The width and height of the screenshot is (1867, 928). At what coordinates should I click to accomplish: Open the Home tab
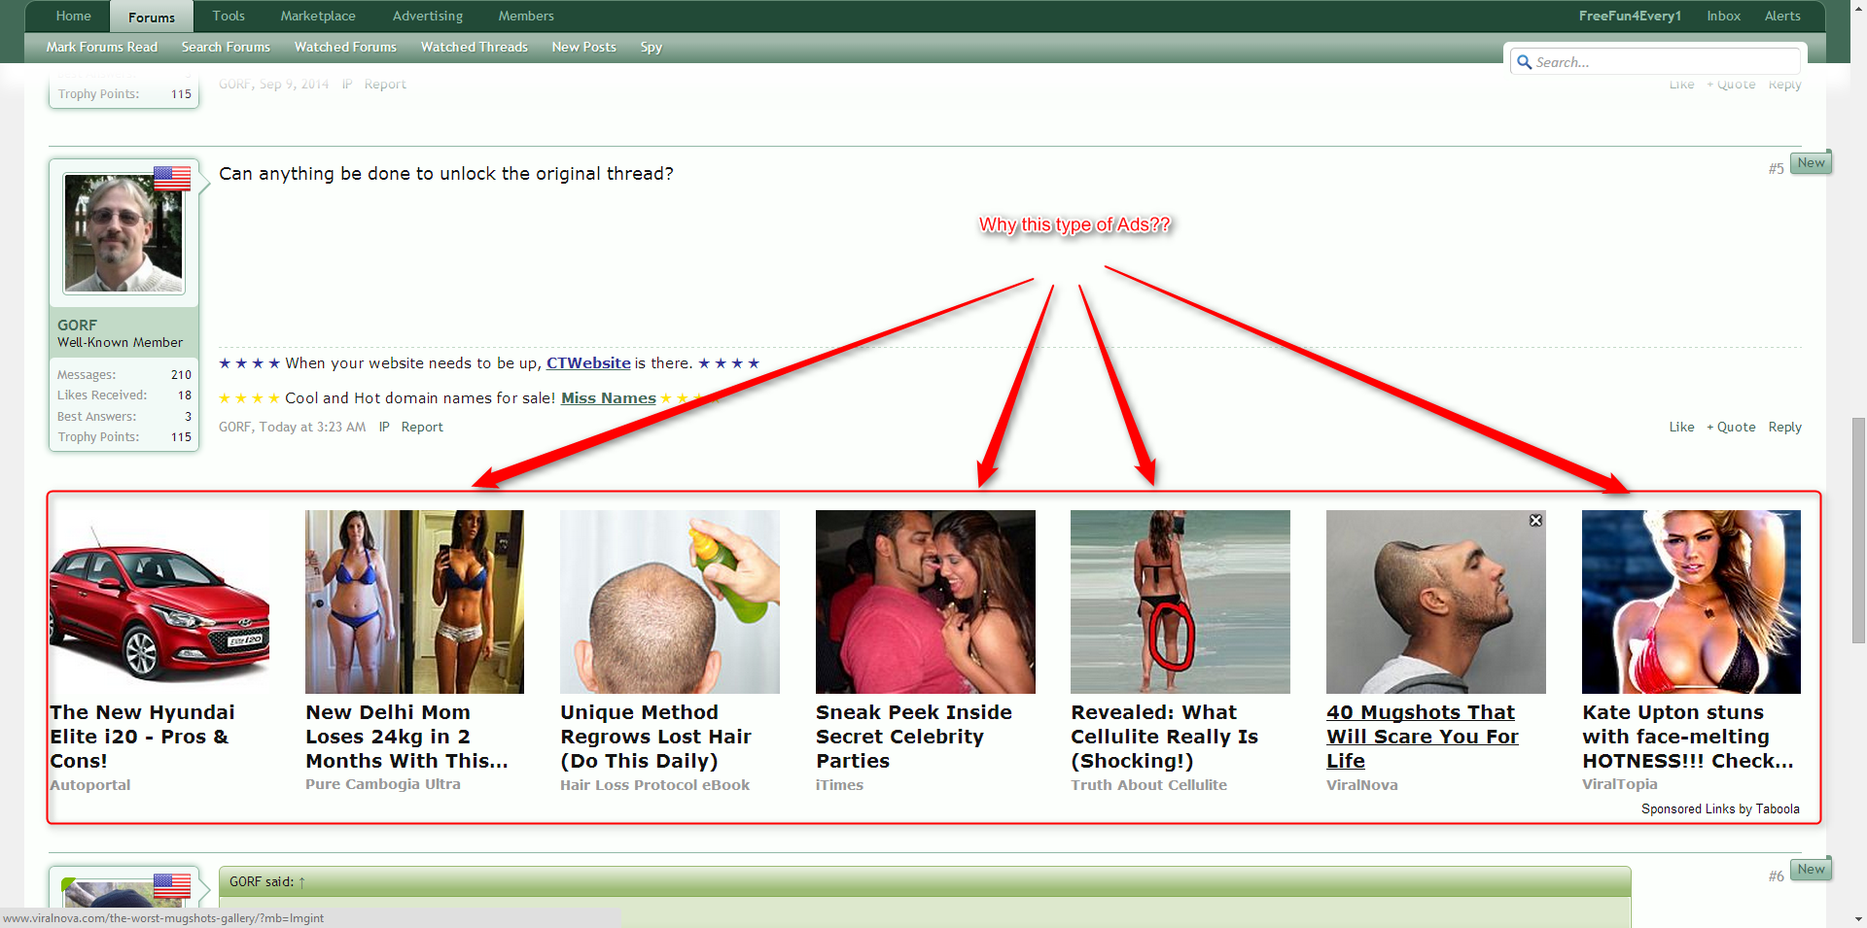(x=74, y=16)
